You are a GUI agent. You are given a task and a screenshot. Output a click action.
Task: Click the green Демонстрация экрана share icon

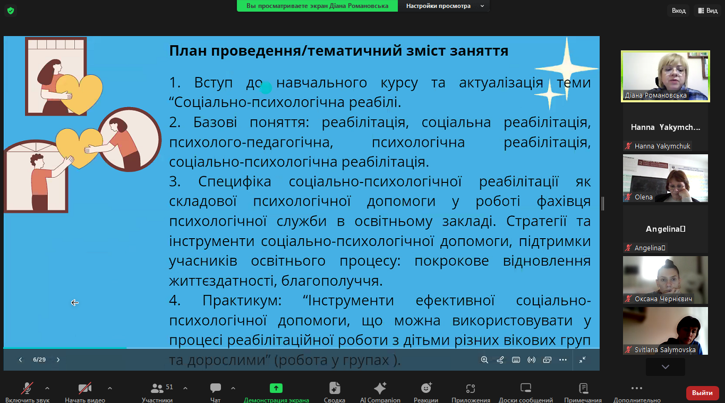276,388
